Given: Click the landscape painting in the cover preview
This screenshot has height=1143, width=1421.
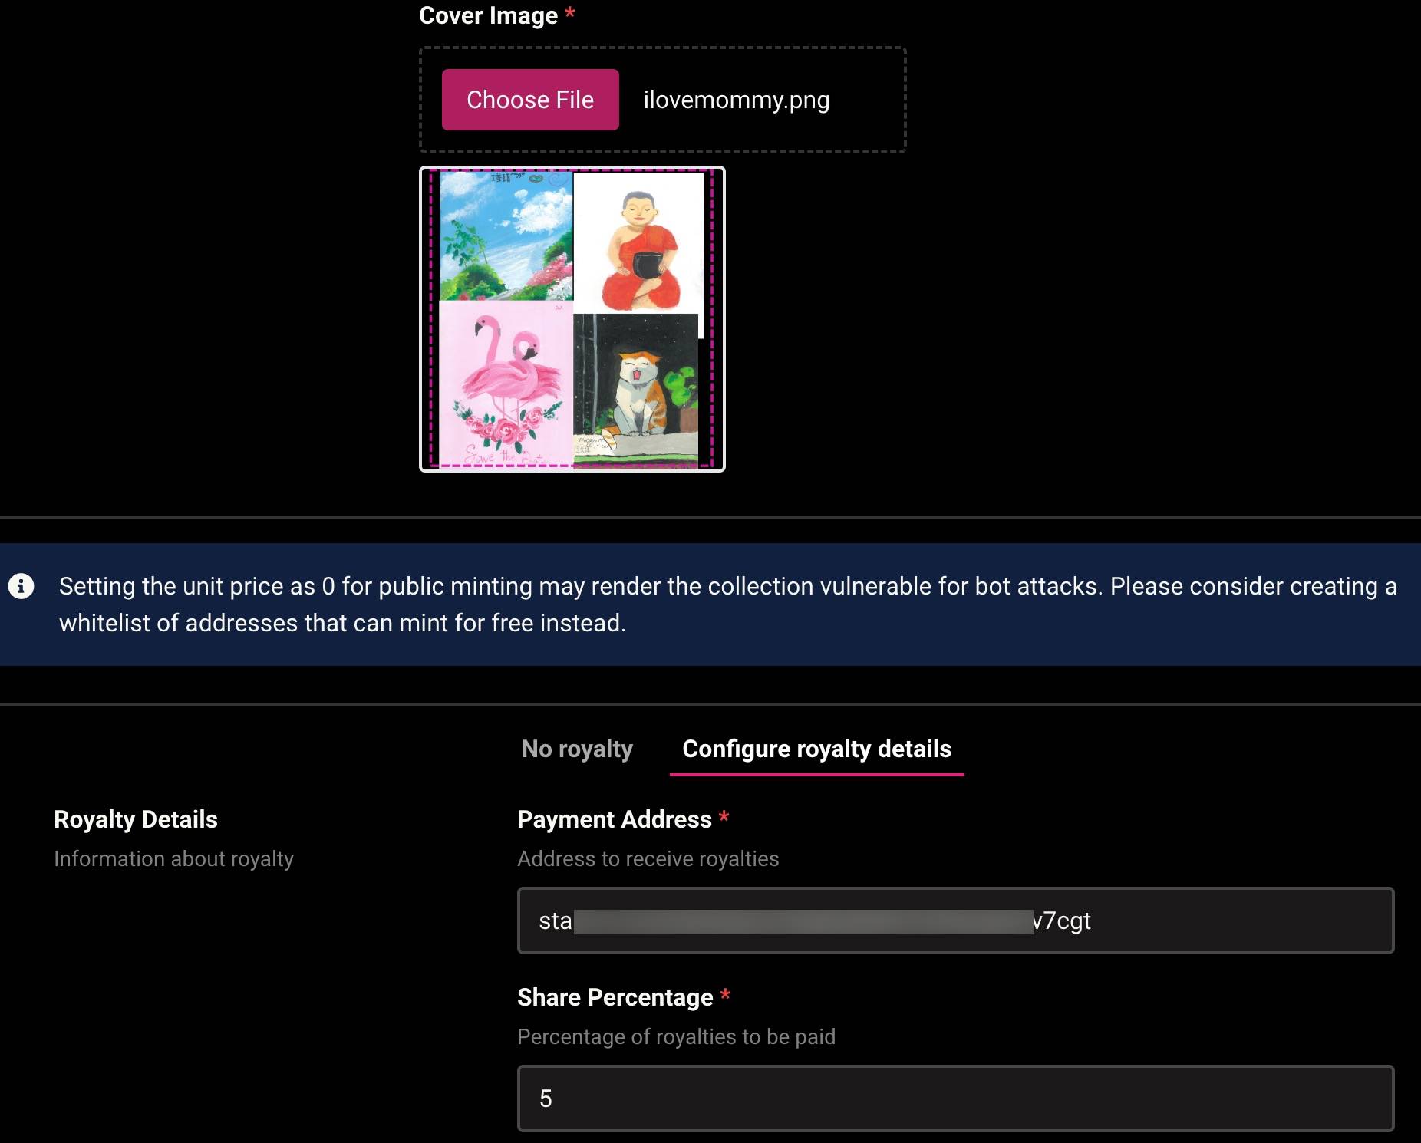Looking at the screenshot, I should [x=506, y=236].
